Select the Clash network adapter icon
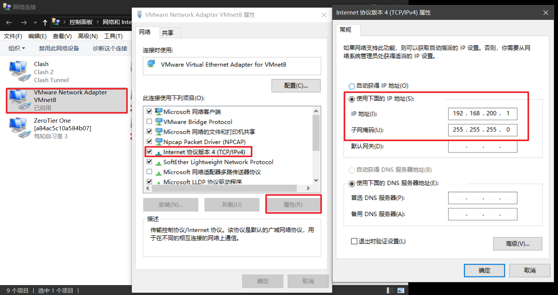Image resolution: width=558 pixels, height=295 pixels. point(19,72)
